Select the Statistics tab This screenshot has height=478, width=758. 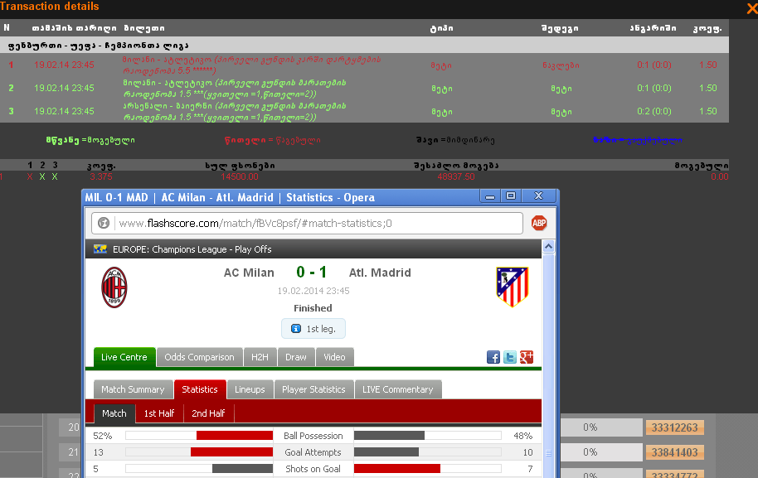(200, 389)
